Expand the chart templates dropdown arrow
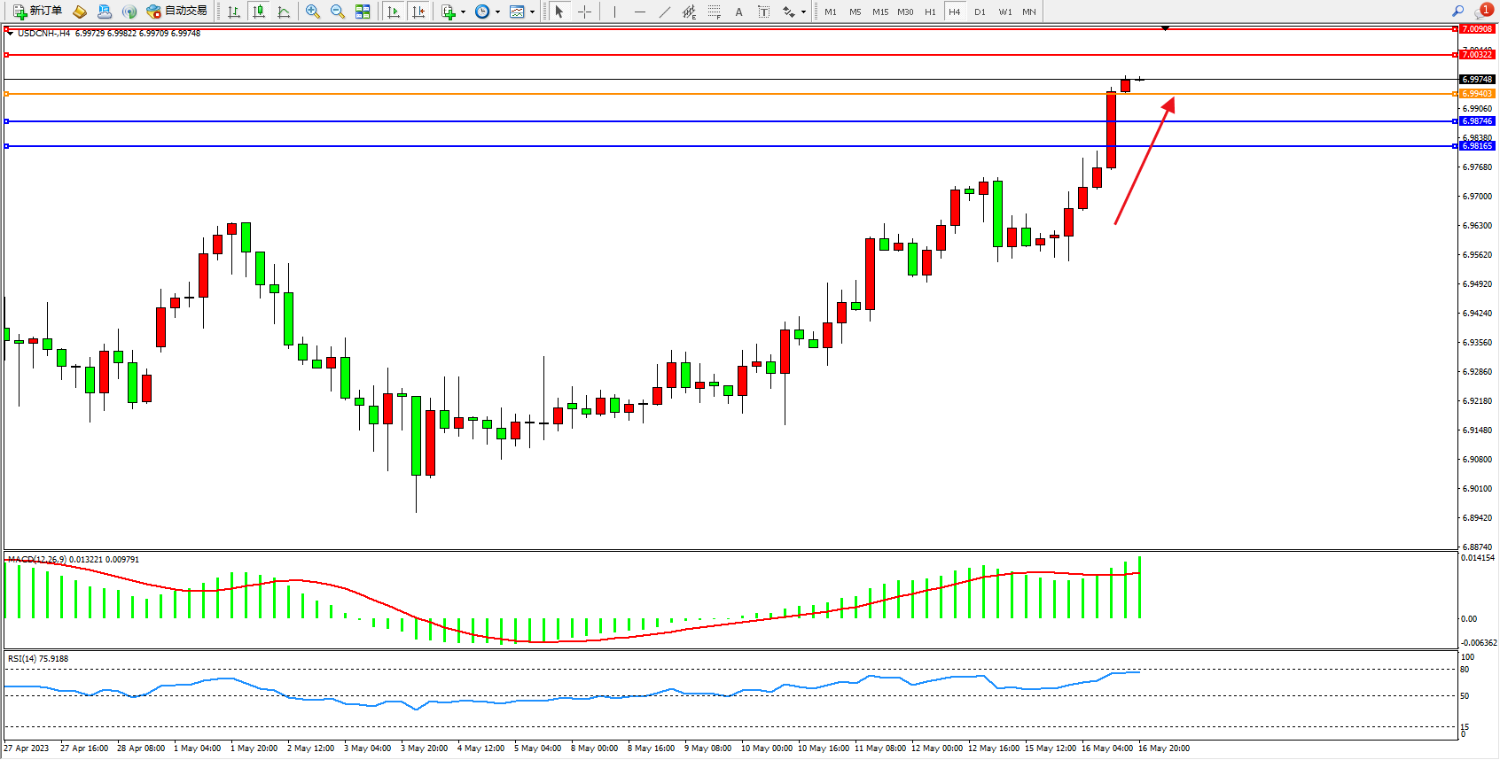The image size is (1500, 760). pyautogui.click(x=532, y=12)
